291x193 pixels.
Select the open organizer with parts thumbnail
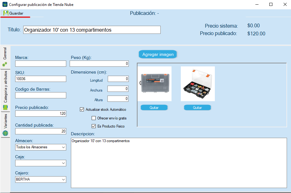[x=198, y=84]
